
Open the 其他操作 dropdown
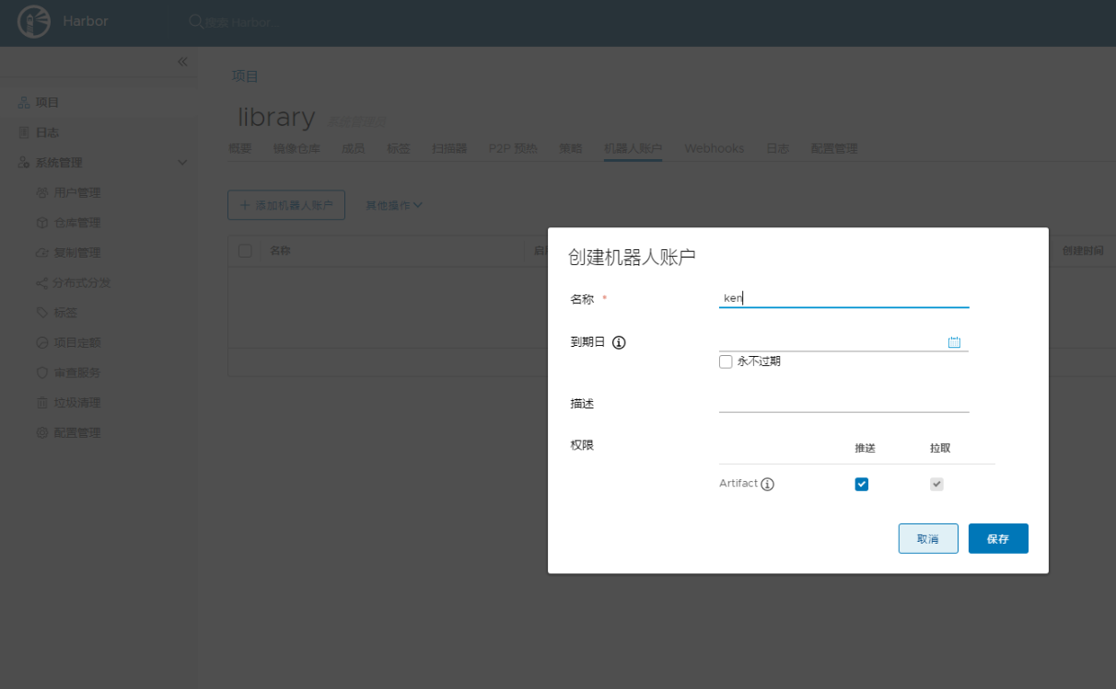pyautogui.click(x=393, y=205)
